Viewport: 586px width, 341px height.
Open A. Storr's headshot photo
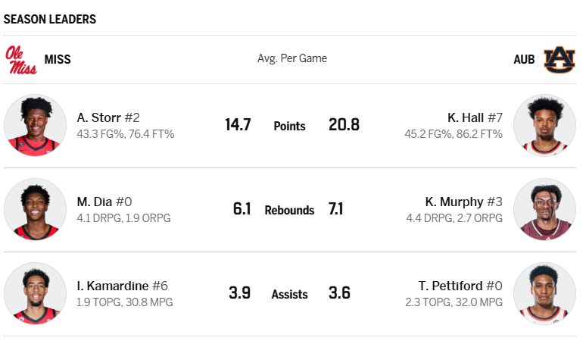35,126
